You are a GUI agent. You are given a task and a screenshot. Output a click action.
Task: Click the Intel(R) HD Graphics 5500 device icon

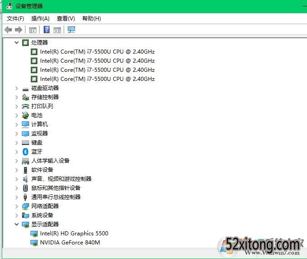tap(34, 234)
